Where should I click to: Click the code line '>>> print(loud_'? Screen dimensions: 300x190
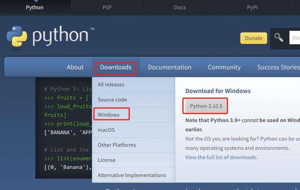(68, 124)
